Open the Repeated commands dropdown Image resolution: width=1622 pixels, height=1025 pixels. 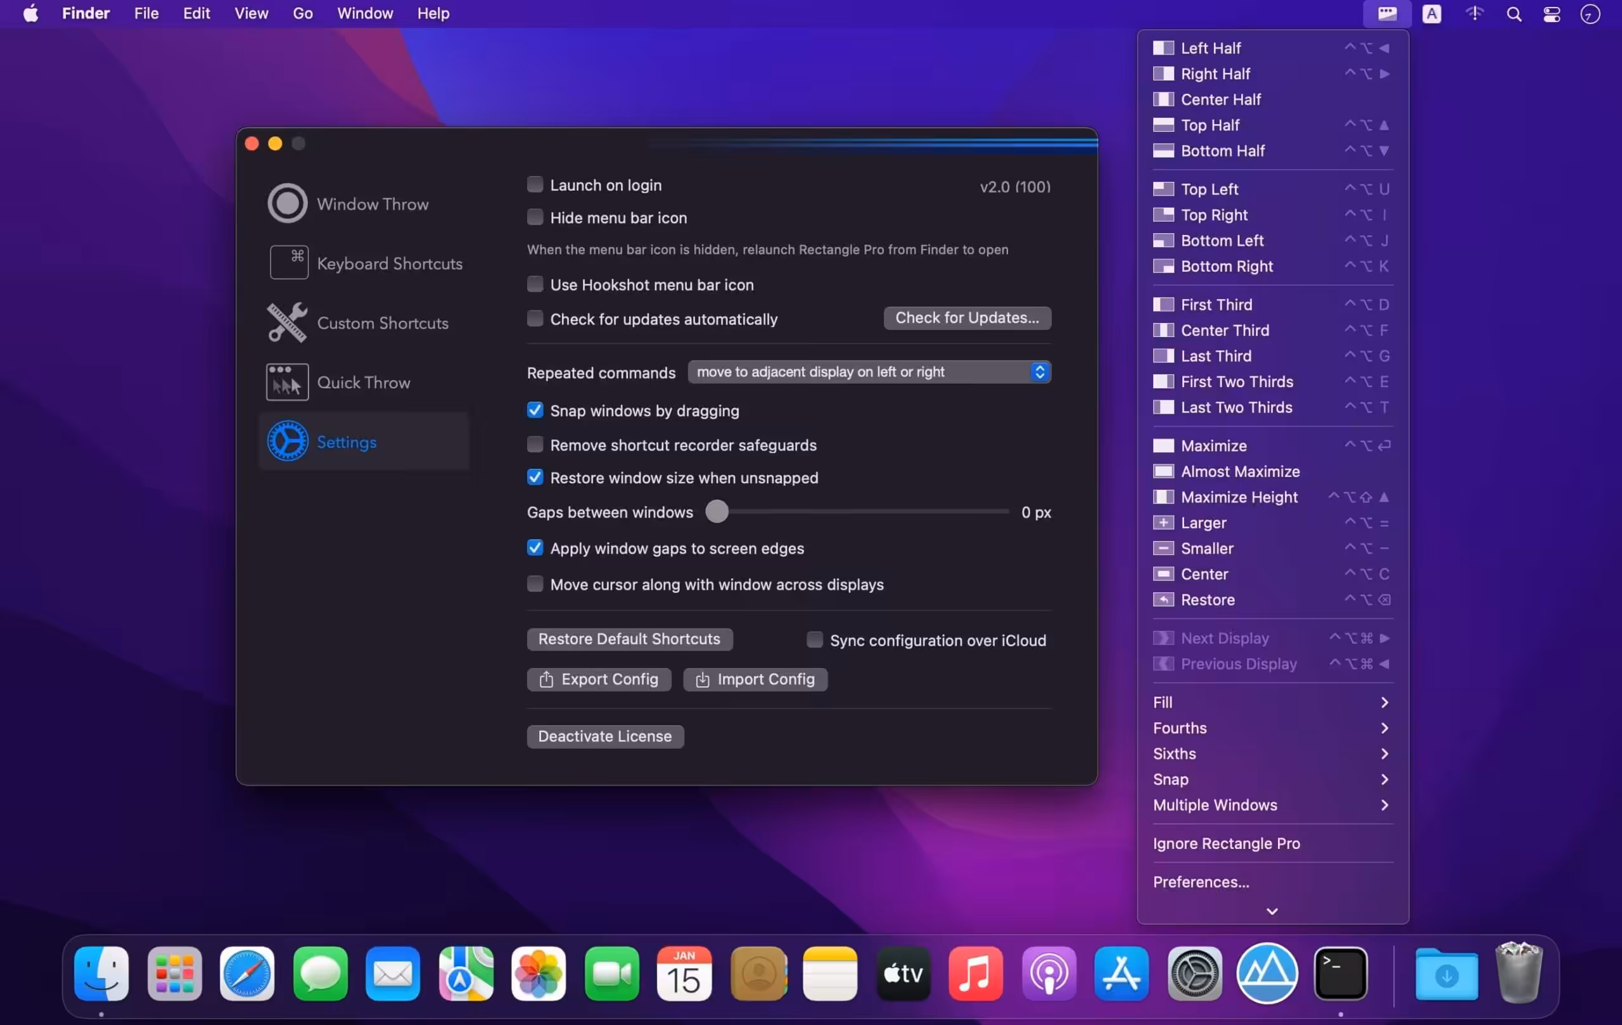pyautogui.click(x=869, y=372)
